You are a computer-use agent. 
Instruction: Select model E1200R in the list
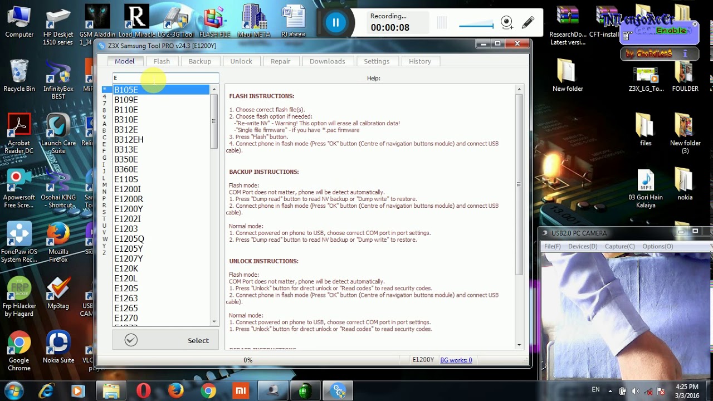pyautogui.click(x=162, y=199)
